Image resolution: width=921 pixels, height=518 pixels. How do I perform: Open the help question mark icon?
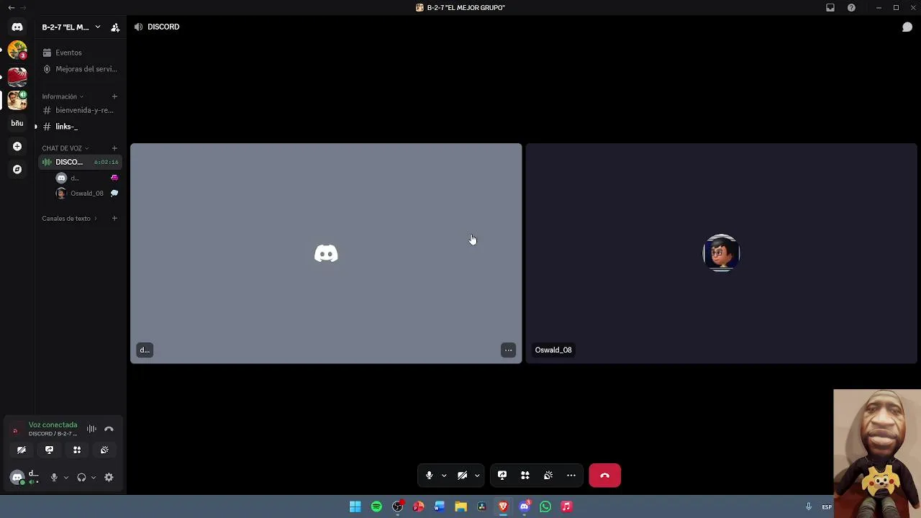852,8
